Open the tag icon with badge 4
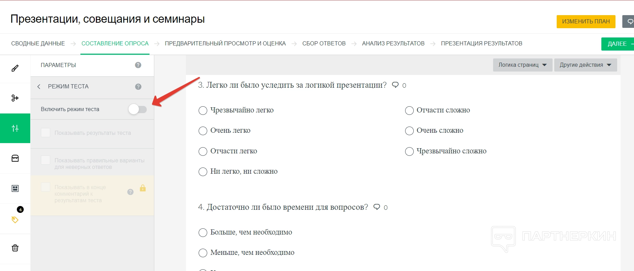 point(15,219)
